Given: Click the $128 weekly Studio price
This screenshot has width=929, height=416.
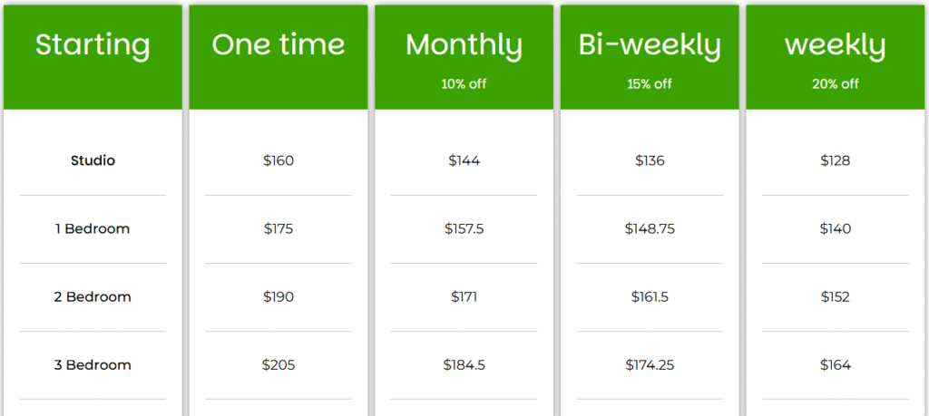Looking at the screenshot, I should coord(836,160).
